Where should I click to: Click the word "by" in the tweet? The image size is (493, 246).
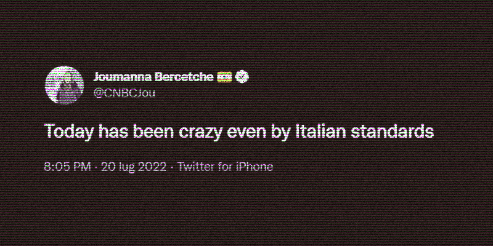(x=301, y=132)
